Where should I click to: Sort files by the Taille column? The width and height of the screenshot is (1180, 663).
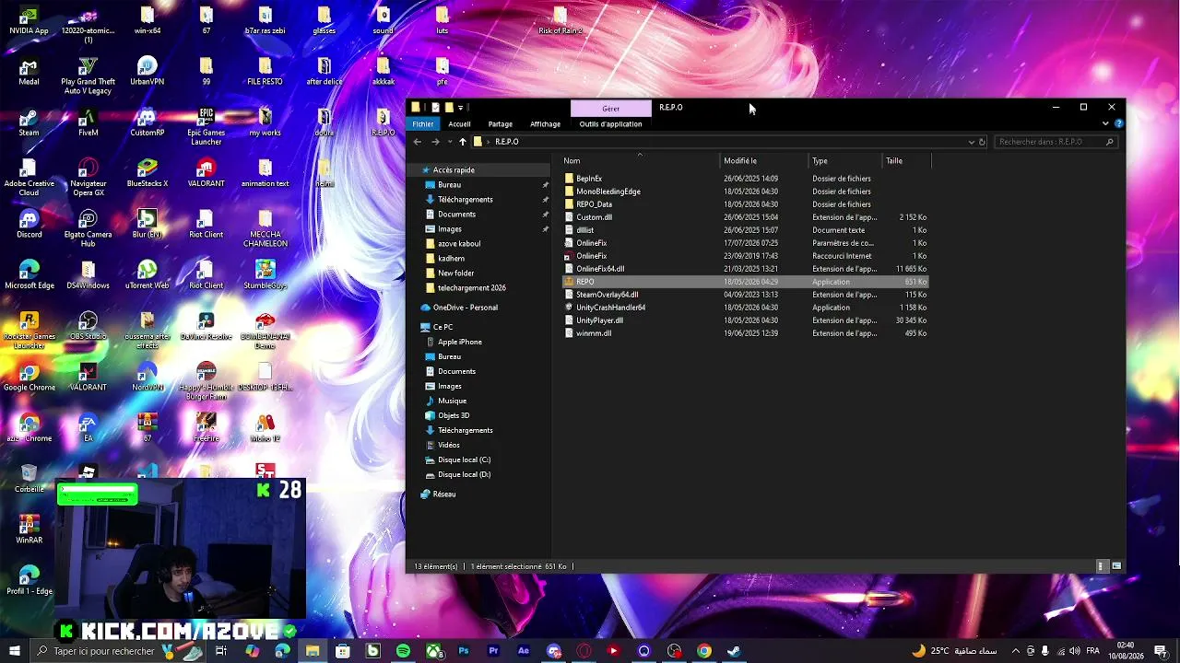906,160
